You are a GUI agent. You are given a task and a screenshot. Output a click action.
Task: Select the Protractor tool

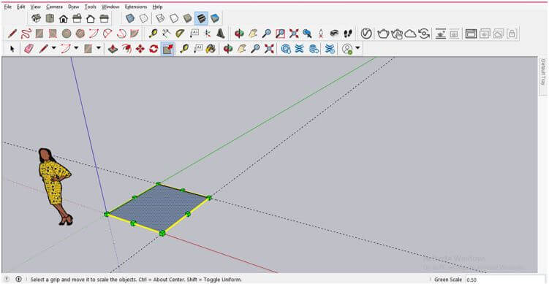(181, 34)
